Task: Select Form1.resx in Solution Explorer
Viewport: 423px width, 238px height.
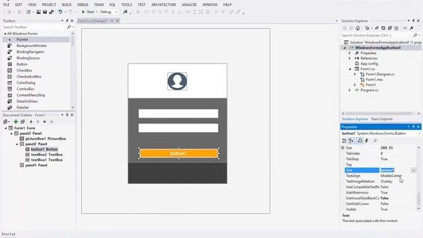Action: point(374,79)
